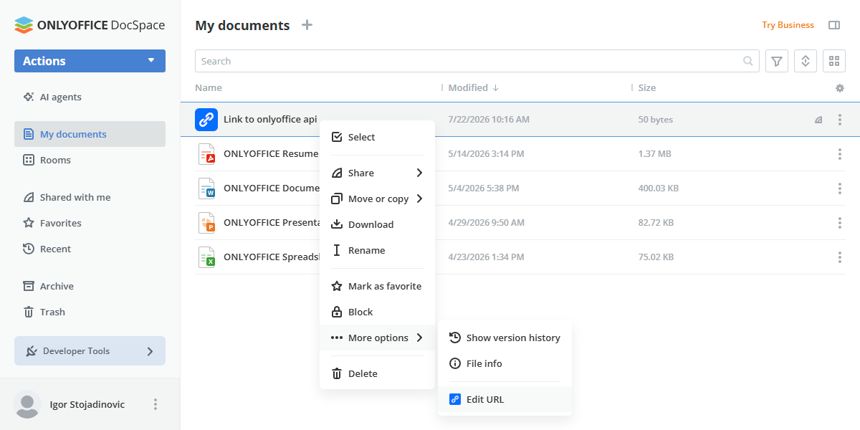Choose Select in the context menu
Image resolution: width=860 pixels, height=430 pixels.
[377, 137]
